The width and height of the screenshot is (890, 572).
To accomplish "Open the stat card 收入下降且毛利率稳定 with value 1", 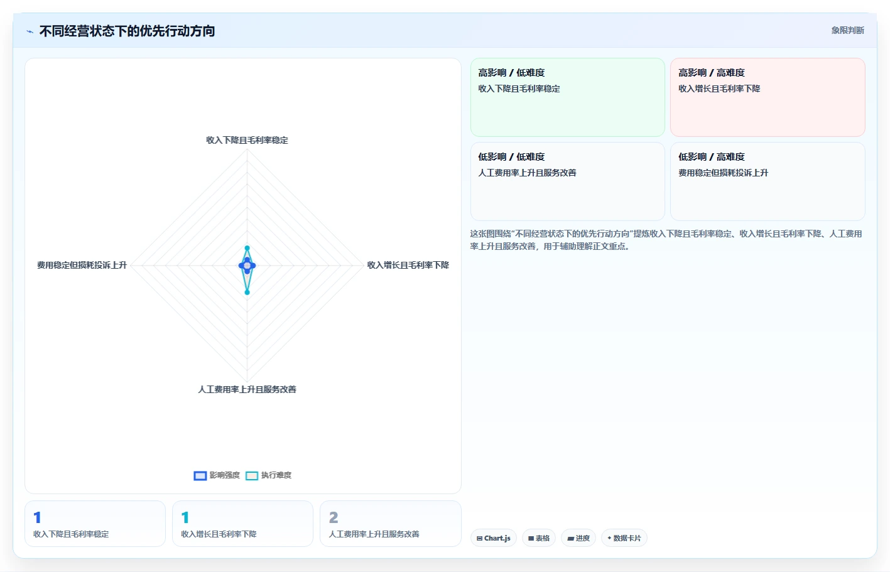I will coord(95,524).
